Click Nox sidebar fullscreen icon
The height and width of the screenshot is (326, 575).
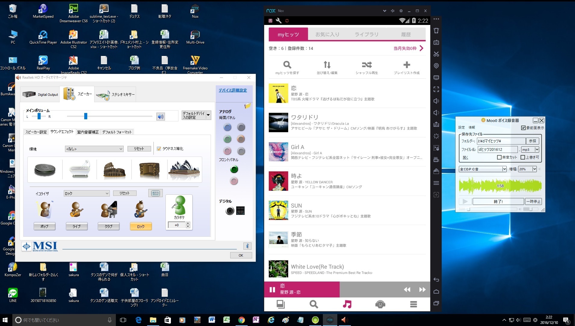[436, 89]
